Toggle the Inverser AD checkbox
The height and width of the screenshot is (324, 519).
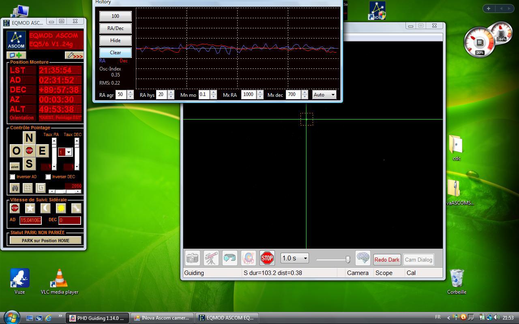13,177
